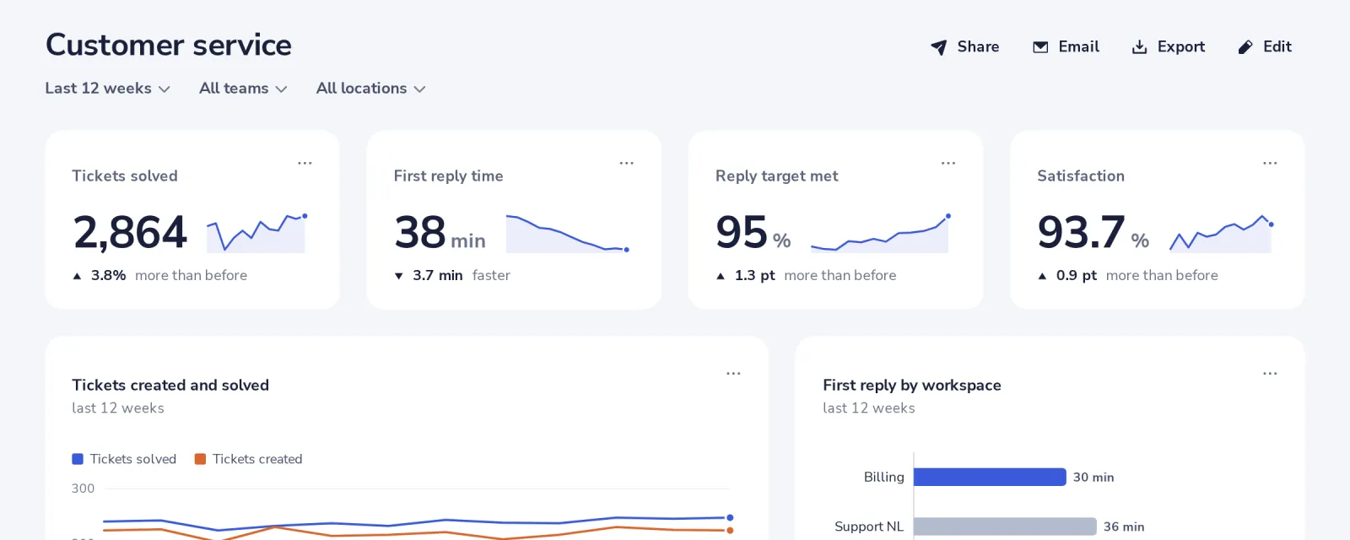This screenshot has width=1350, height=540.
Task: Click the Email envelope icon
Action: point(1040,47)
